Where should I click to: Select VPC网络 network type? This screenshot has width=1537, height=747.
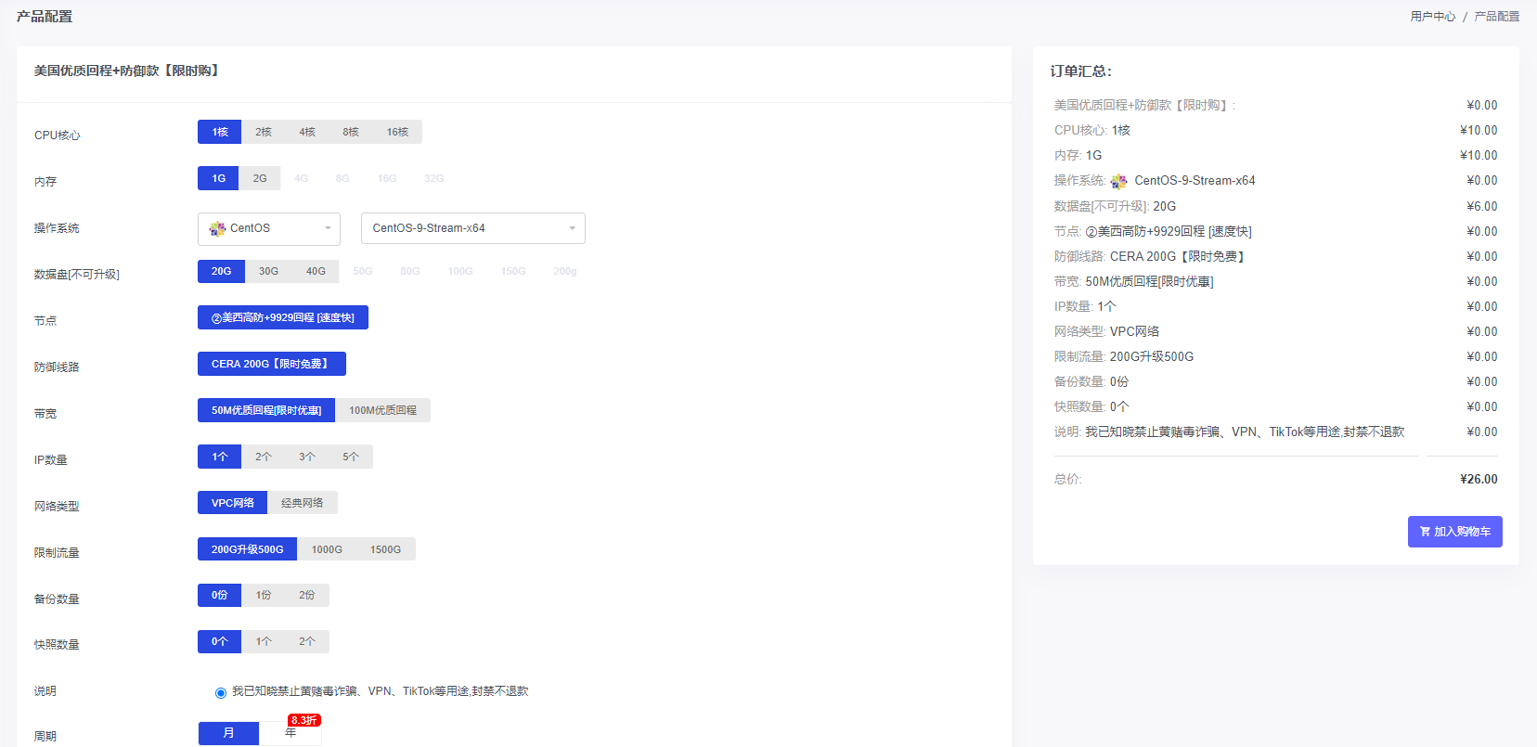(232, 503)
